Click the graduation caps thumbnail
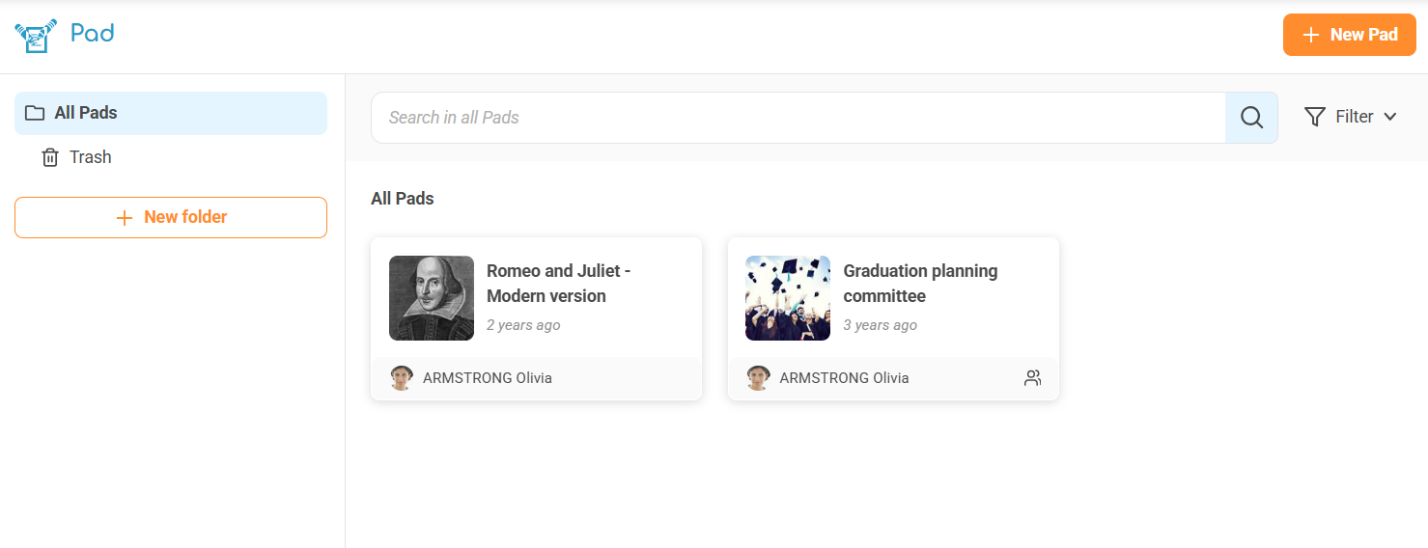Image resolution: width=1428 pixels, height=548 pixels. (788, 298)
